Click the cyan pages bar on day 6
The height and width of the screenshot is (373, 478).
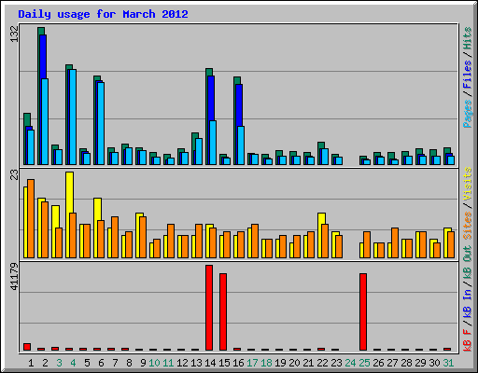click(101, 123)
